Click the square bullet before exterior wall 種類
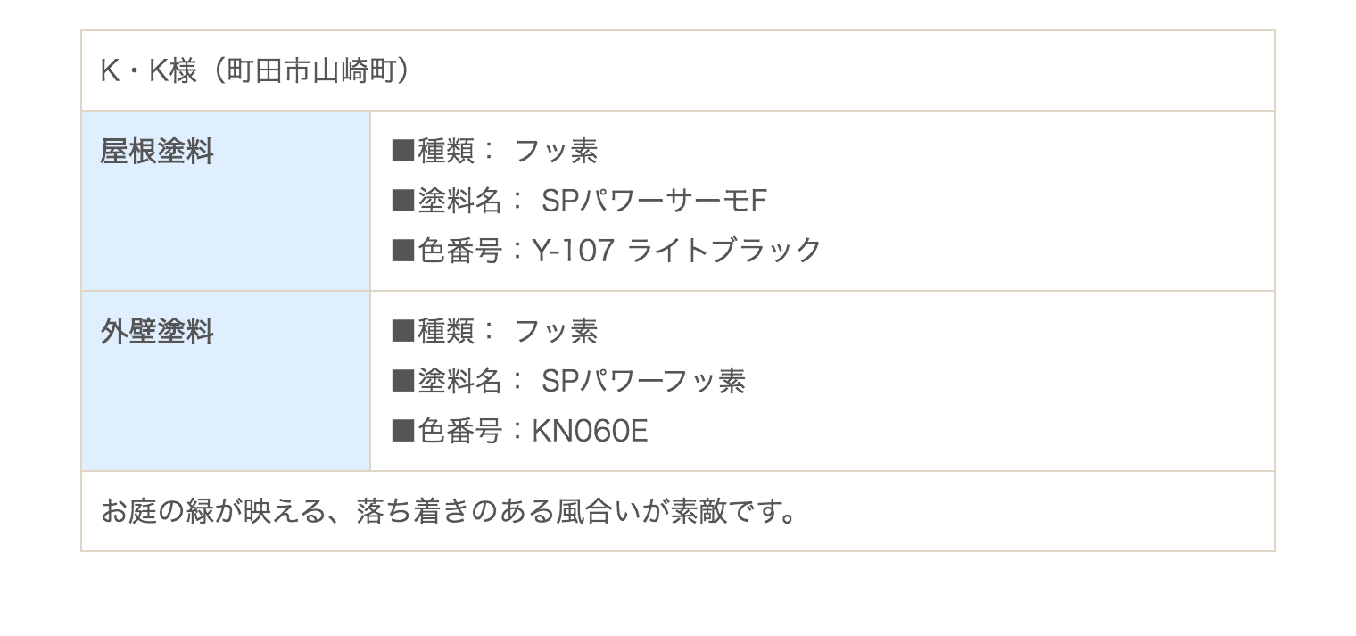 tap(404, 332)
